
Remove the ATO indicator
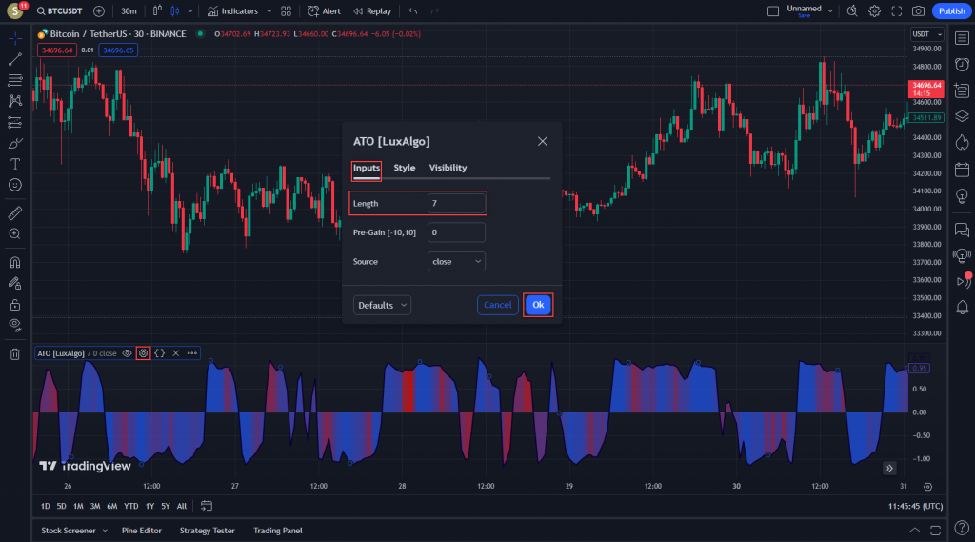click(176, 353)
